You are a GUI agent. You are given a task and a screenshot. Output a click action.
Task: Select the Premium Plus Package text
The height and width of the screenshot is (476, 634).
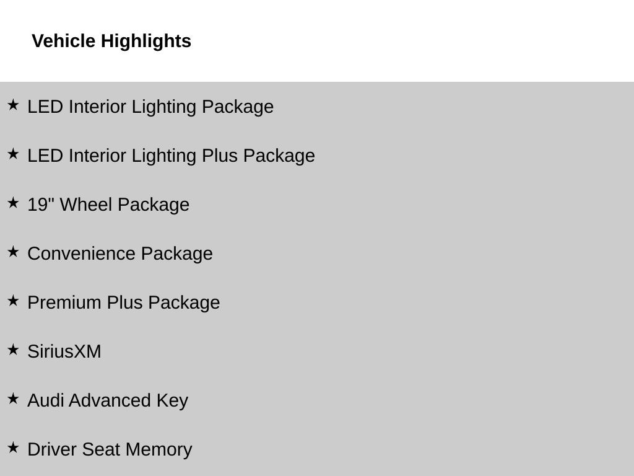(124, 302)
